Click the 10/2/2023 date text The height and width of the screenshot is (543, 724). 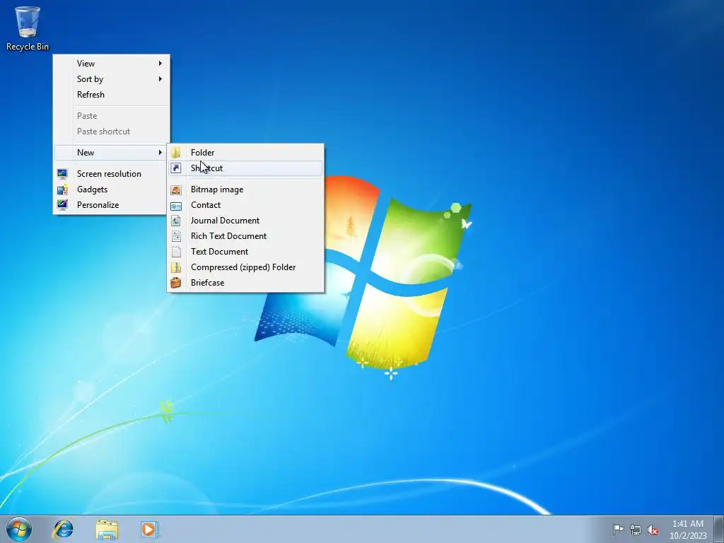click(688, 536)
